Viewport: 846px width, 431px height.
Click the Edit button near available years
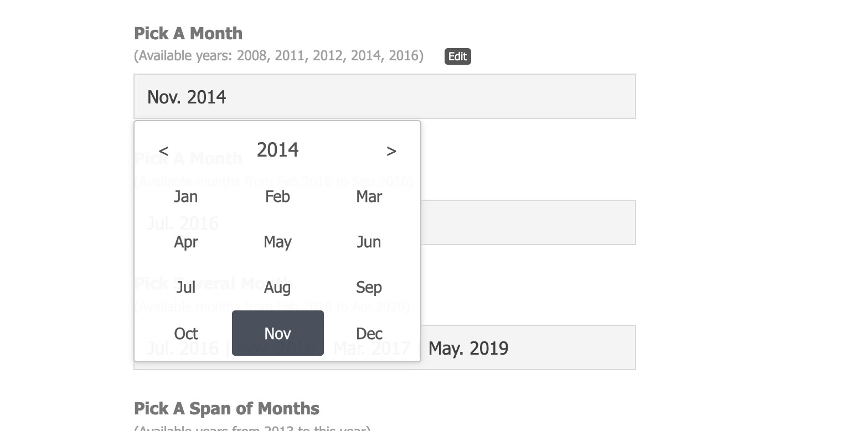(x=457, y=56)
